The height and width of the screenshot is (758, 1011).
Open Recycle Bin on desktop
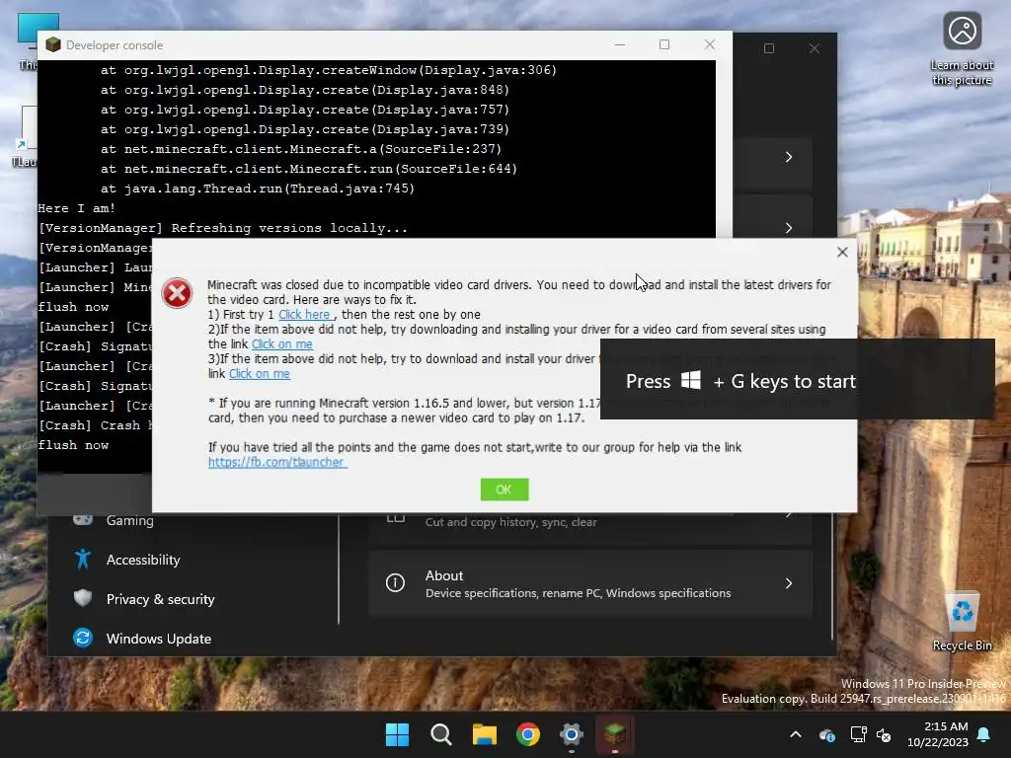point(962,622)
